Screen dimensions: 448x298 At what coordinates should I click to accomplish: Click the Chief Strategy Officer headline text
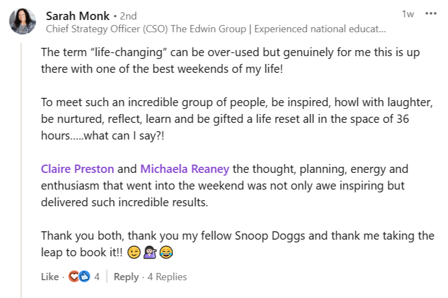pos(215,29)
